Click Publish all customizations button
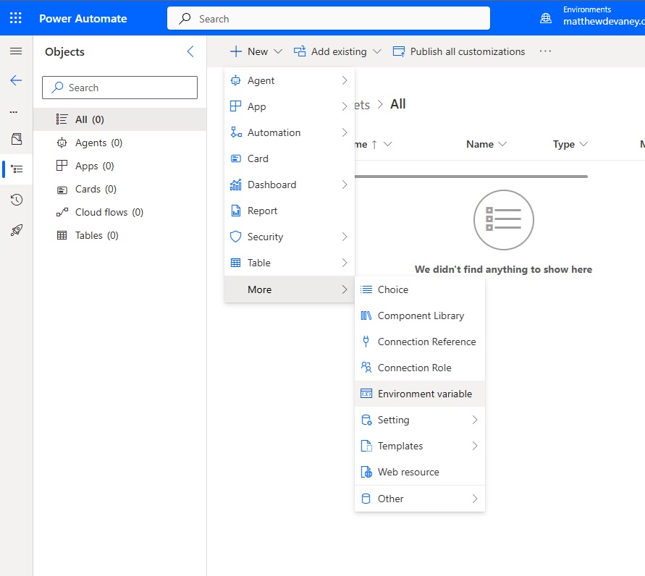 click(459, 51)
